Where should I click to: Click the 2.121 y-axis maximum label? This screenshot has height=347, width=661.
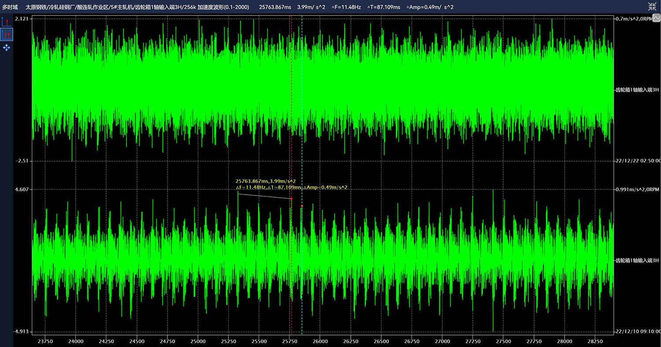point(22,18)
